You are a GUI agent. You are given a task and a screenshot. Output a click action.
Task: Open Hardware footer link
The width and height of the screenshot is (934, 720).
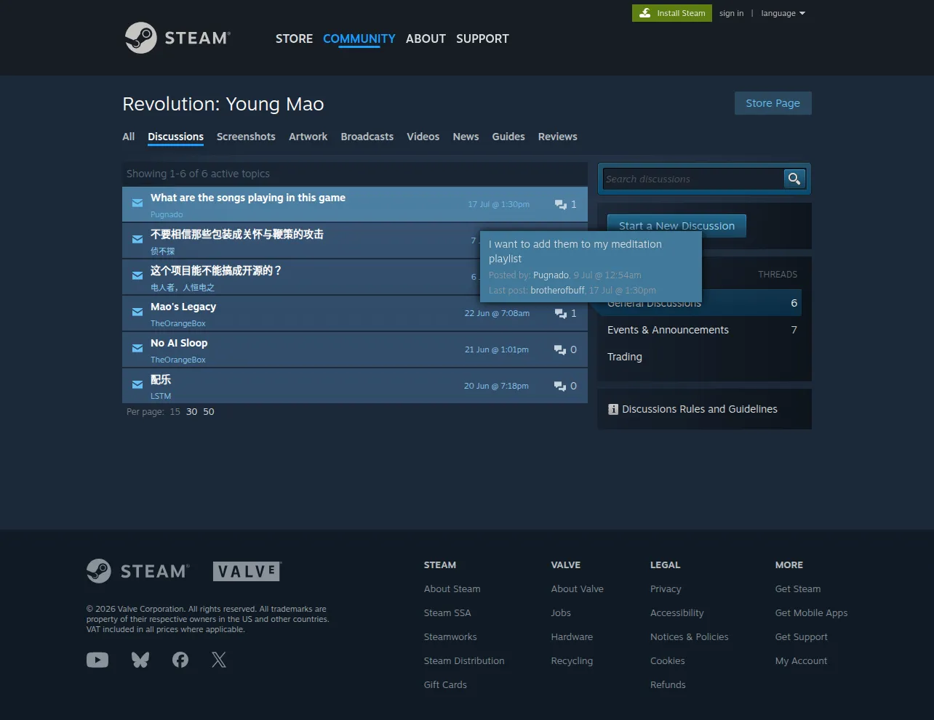[x=572, y=636]
